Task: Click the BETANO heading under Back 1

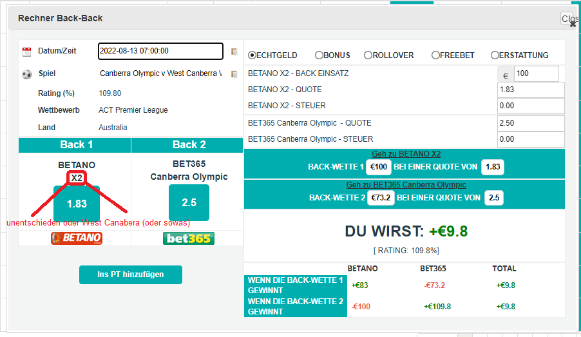Action: [77, 165]
